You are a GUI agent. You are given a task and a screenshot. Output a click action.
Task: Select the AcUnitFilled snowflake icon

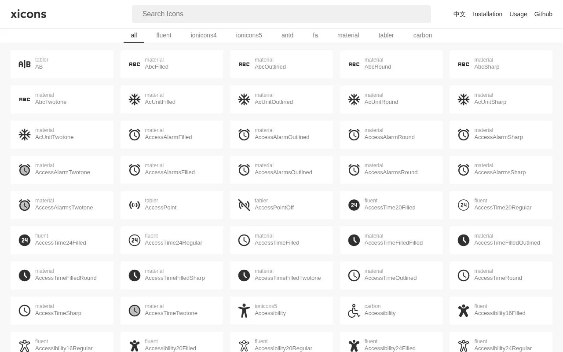tap(135, 99)
